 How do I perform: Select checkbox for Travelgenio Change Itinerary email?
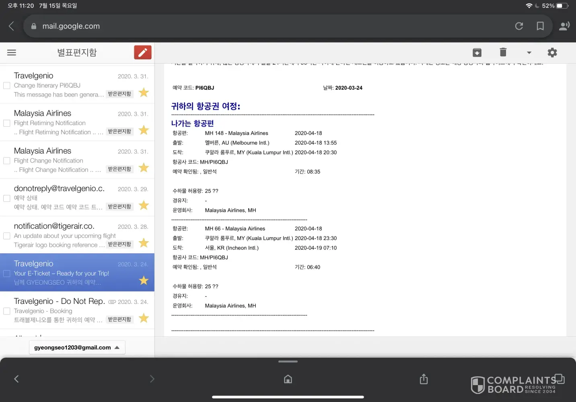coord(7,86)
